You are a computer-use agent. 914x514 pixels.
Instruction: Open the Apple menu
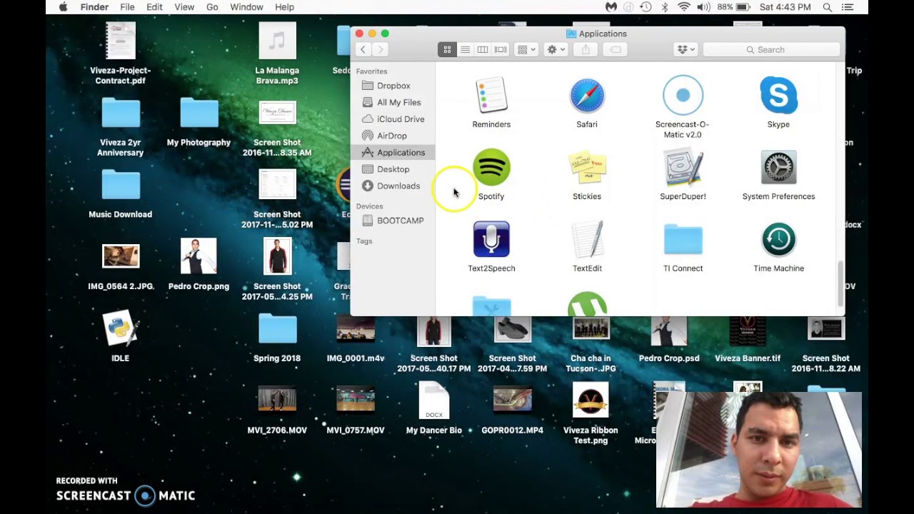point(63,7)
